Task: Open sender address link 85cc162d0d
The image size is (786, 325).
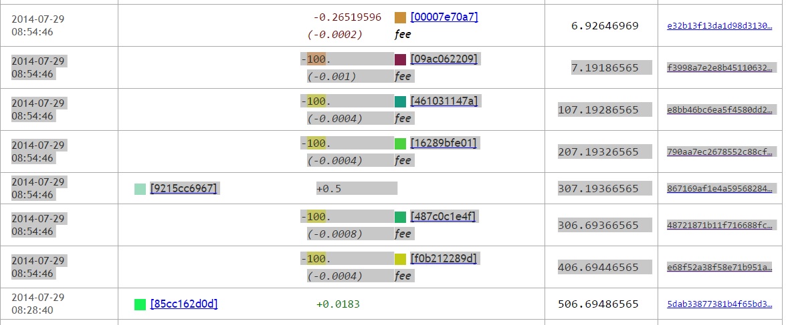Action: tap(184, 304)
